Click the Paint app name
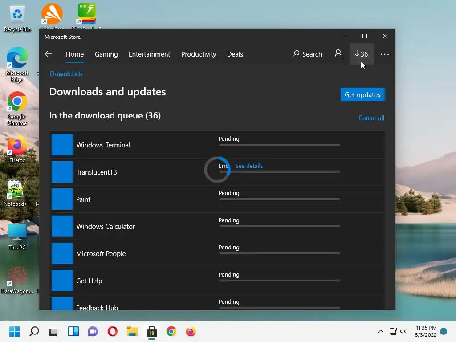The height and width of the screenshot is (342, 456). tap(83, 199)
